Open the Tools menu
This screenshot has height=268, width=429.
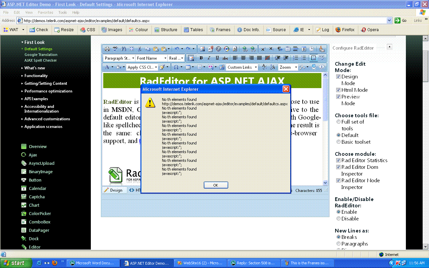click(63, 12)
